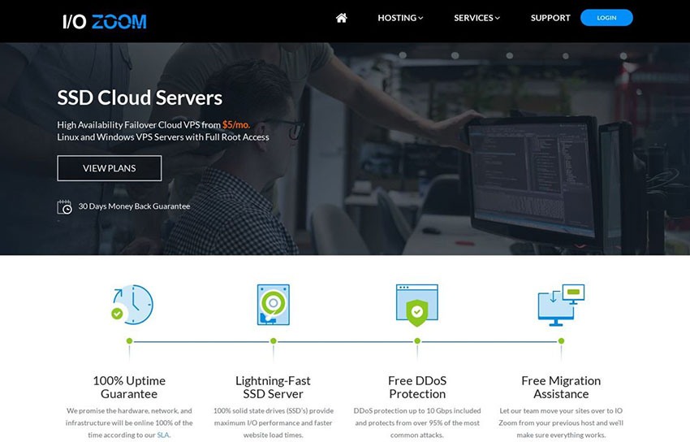The image size is (690, 442).
Task: Click the DDoS shield protection icon
Action: tap(416, 305)
